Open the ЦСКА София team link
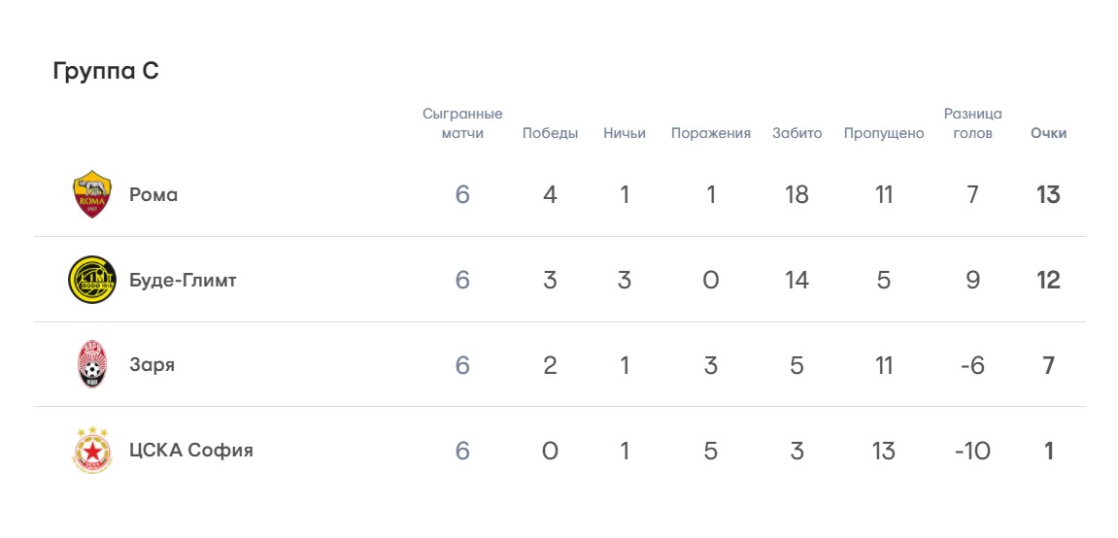 click(x=190, y=451)
